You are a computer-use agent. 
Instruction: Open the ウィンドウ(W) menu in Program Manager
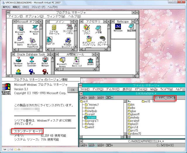pyautogui.click(x=56, y=16)
